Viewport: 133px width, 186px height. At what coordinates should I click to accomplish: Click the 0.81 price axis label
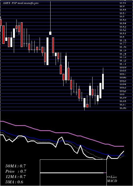click(x=123, y=33)
